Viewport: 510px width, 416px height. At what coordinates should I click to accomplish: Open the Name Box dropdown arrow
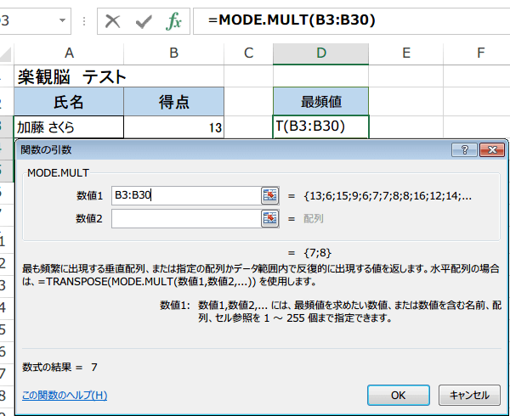[62, 20]
